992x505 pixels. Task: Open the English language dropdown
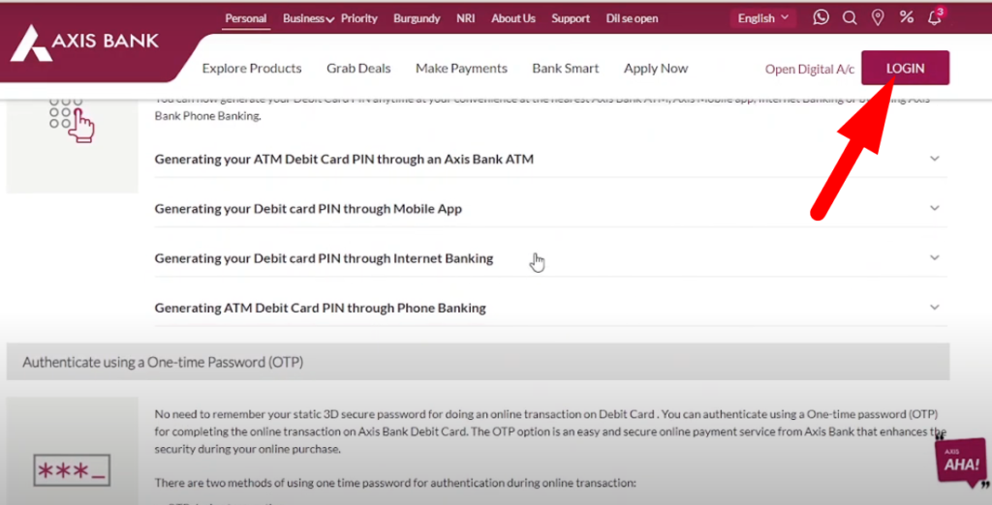click(x=763, y=18)
